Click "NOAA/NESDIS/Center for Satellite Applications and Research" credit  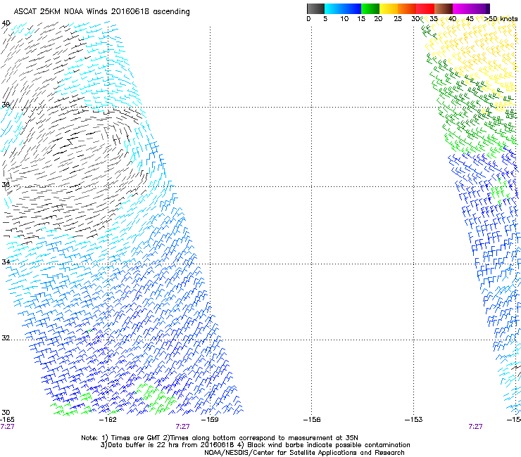(304, 453)
